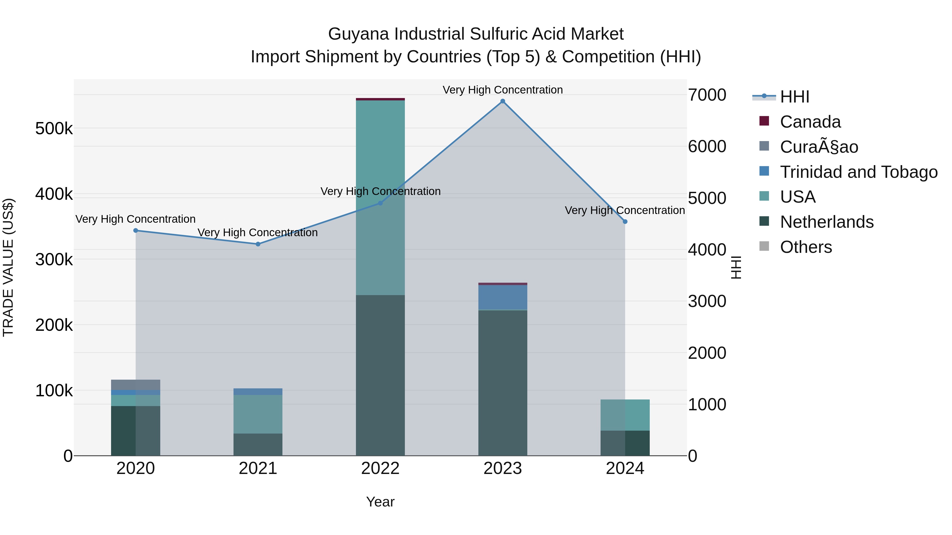Click the 'Year' axis title
This screenshot has height=535, width=952.
pos(380,502)
